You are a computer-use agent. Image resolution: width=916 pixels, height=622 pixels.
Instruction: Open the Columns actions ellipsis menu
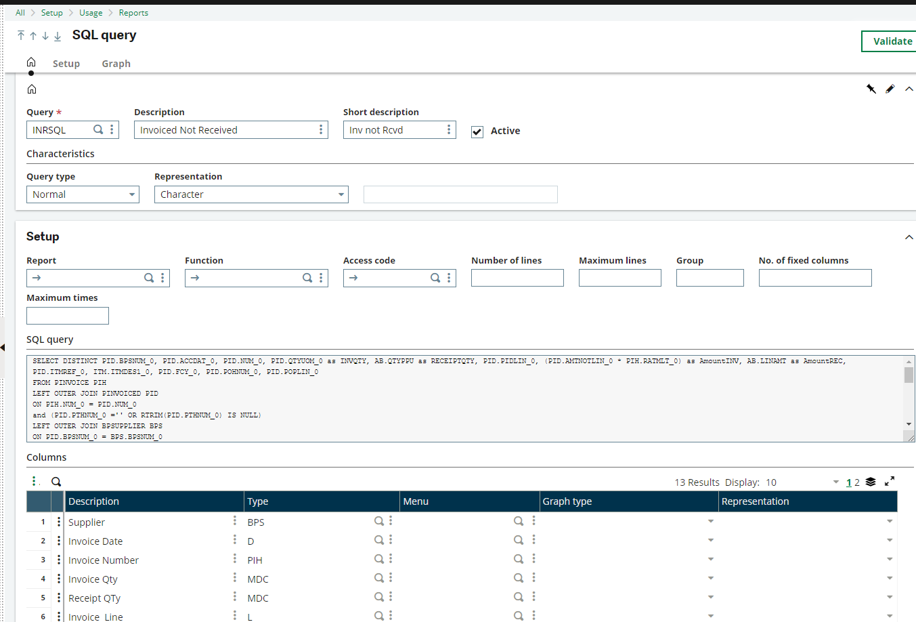pyautogui.click(x=35, y=481)
